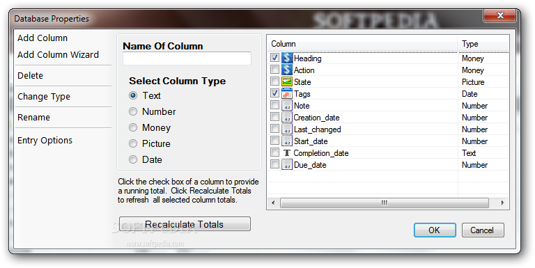
Task: Confirm with the OK button
Action: coord(435,230)
